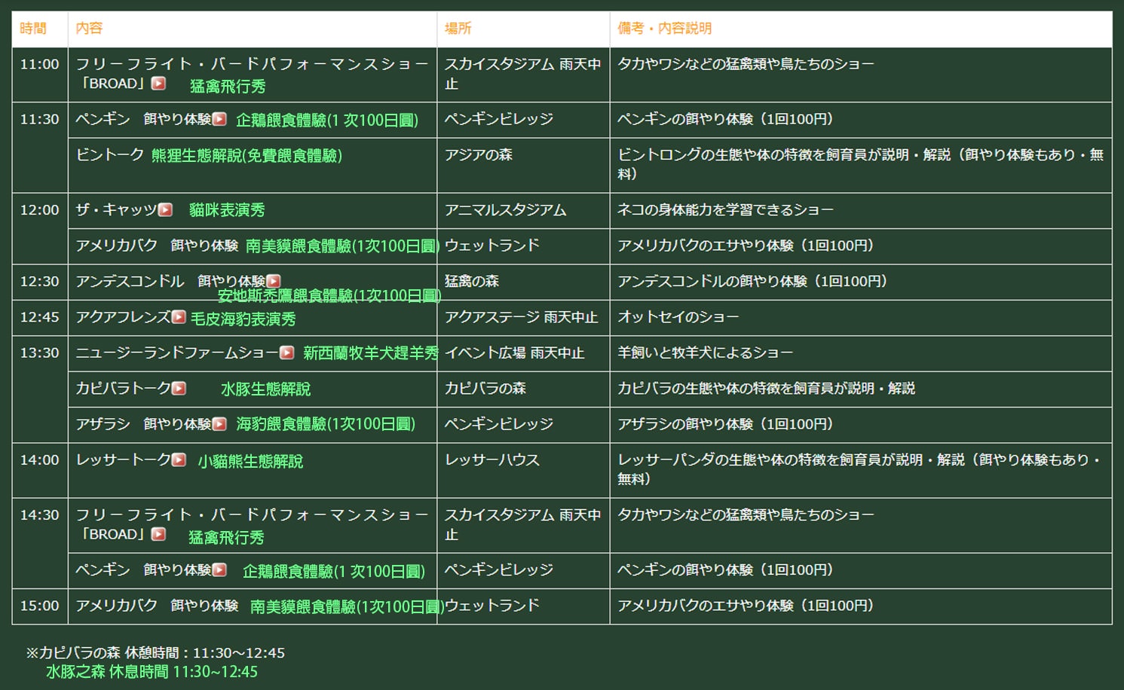Click the 12:30 time cell
This screenshot has height=690, width=1124.
click(39, 282)
